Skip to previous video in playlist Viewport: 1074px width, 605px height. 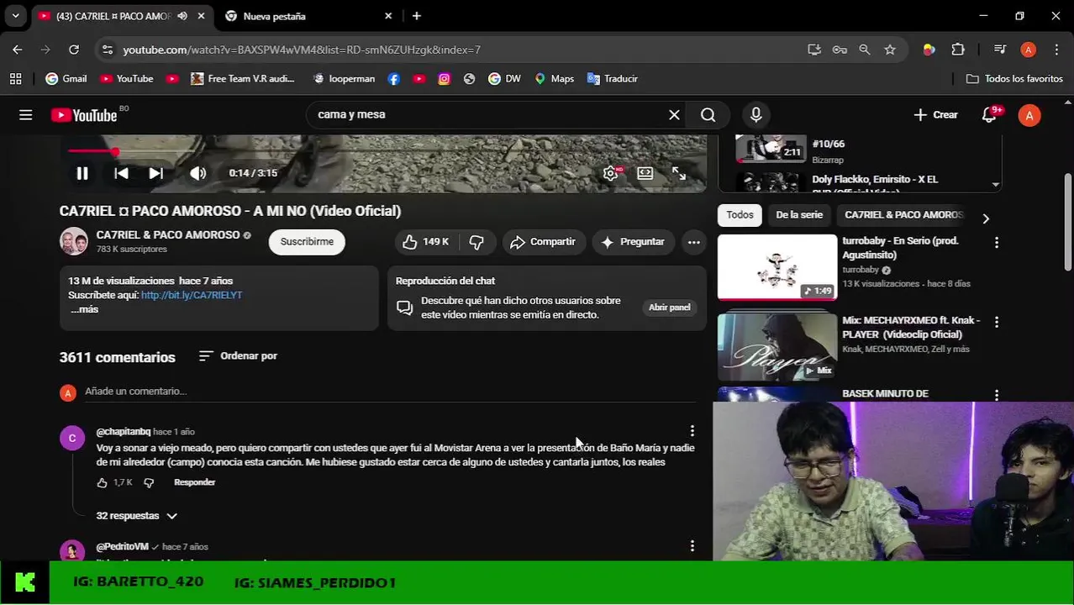(121, 173)
